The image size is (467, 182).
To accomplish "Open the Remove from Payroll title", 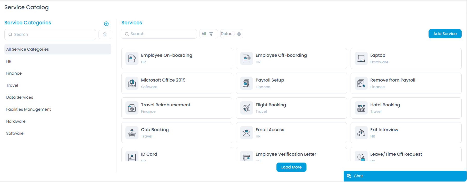I will pyautogui.click(x=393, y=80).
